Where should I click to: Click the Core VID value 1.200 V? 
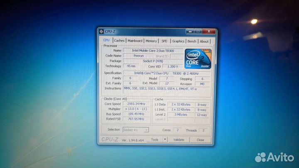pyautogui.click(x=173, y=66)
